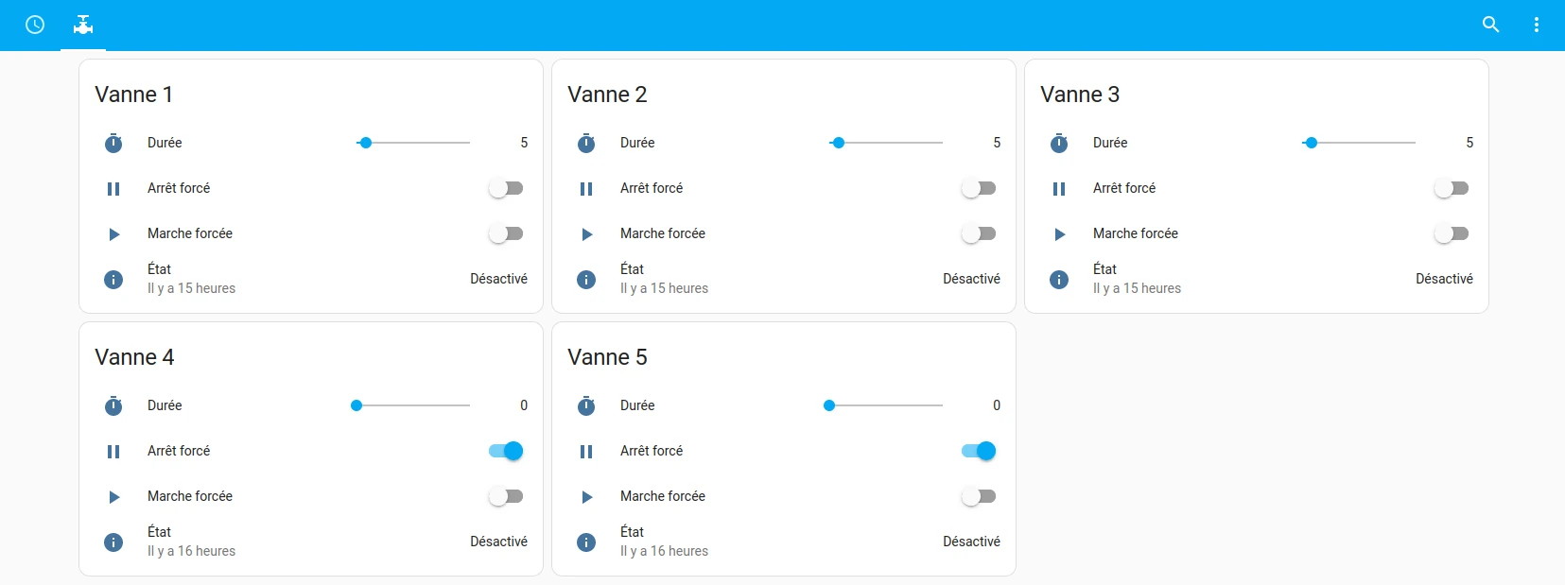Click the Durée slider track in Vanne 2
The image size is (1565, 585).
point(889,143)
